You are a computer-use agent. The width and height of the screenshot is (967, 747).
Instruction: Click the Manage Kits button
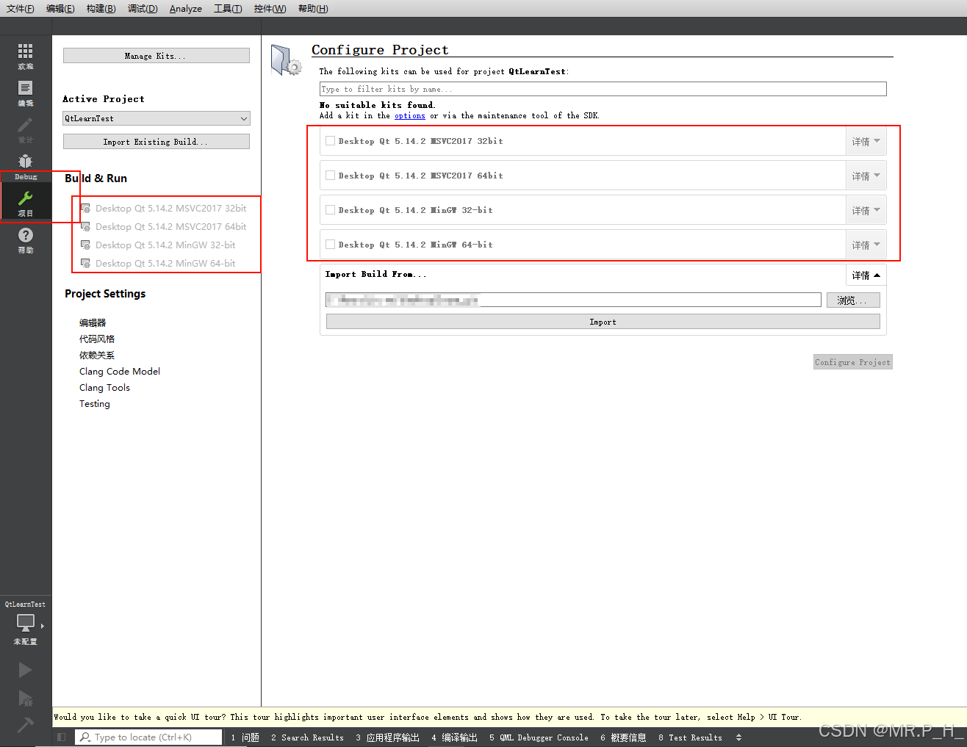157,56
